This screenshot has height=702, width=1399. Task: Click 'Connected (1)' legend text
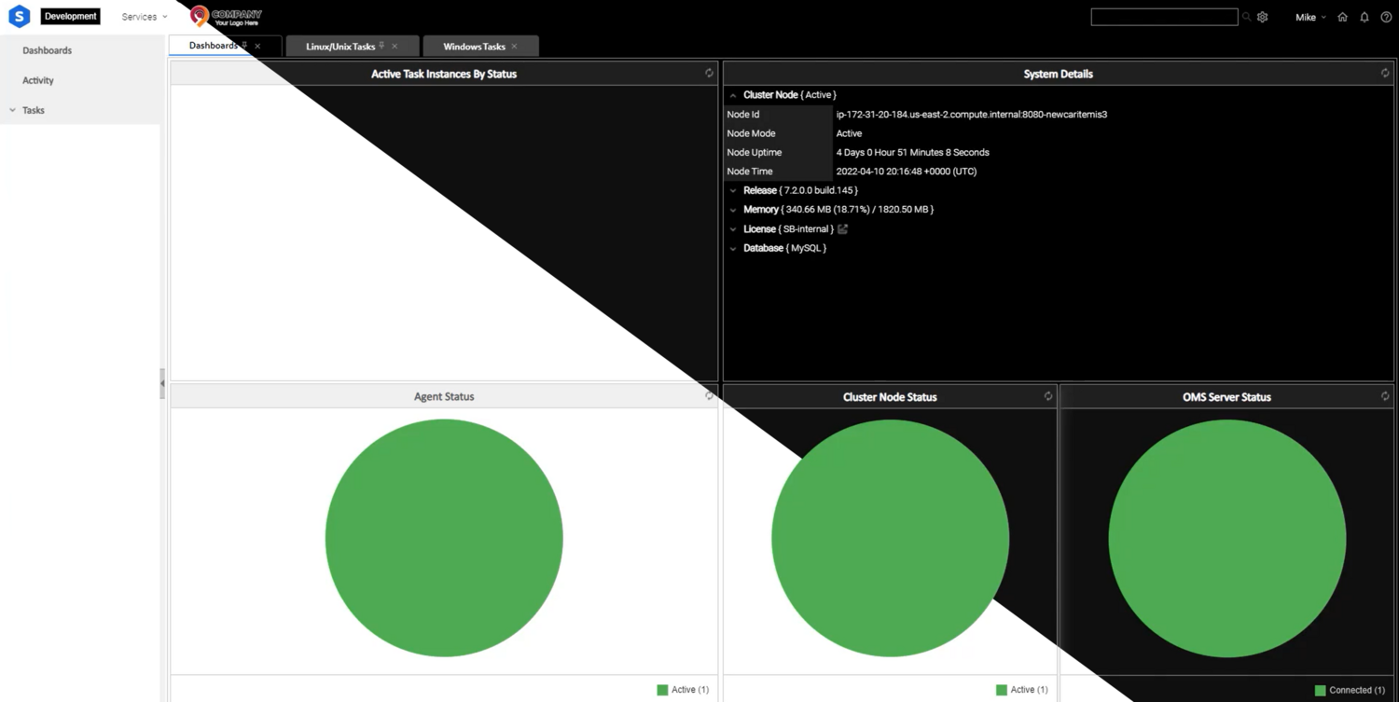point(1357,690)
